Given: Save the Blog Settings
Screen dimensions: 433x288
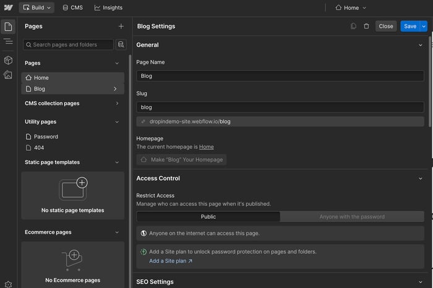Looking at the screenshot, I should pyautogui.click(x=410, y=26).
